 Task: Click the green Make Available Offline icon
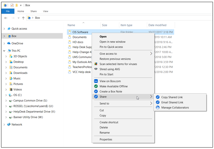click(x=96, y=86)
